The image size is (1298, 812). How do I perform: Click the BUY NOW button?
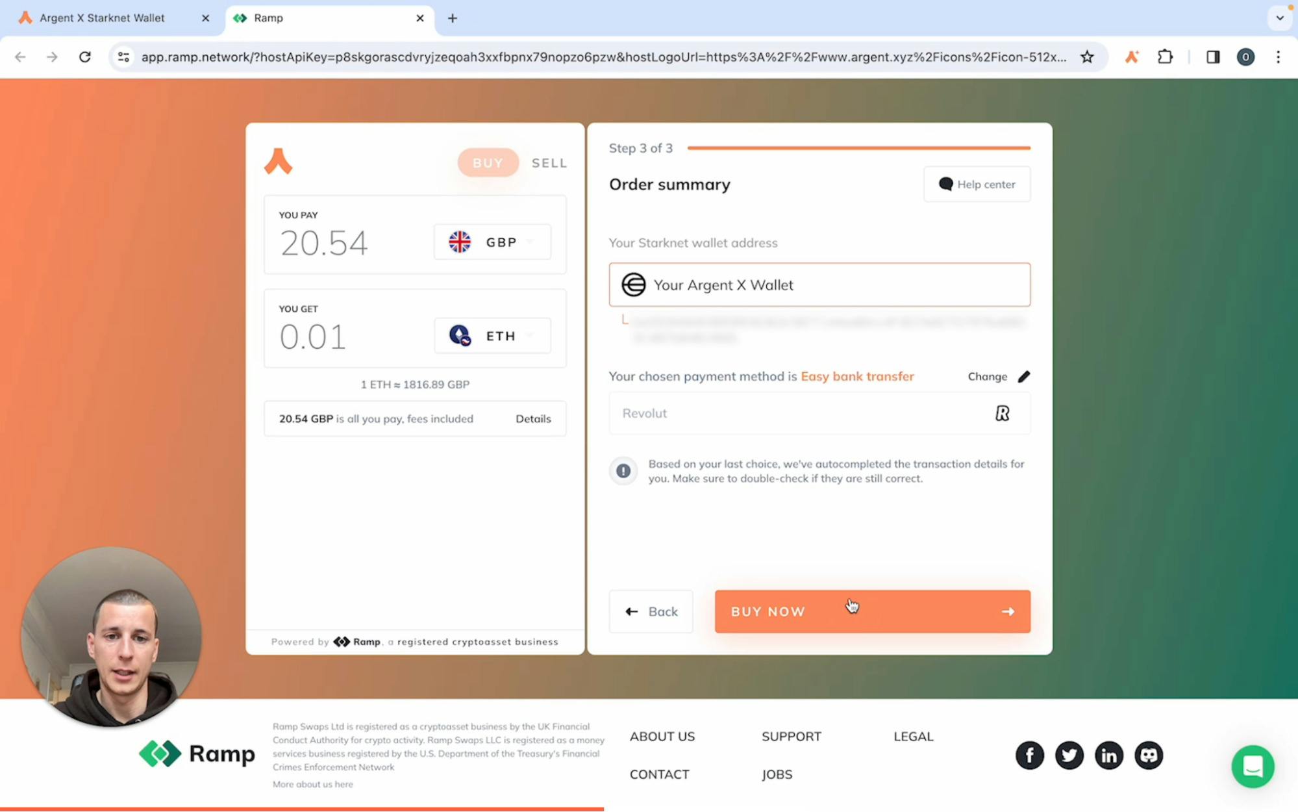click(872, 611)
